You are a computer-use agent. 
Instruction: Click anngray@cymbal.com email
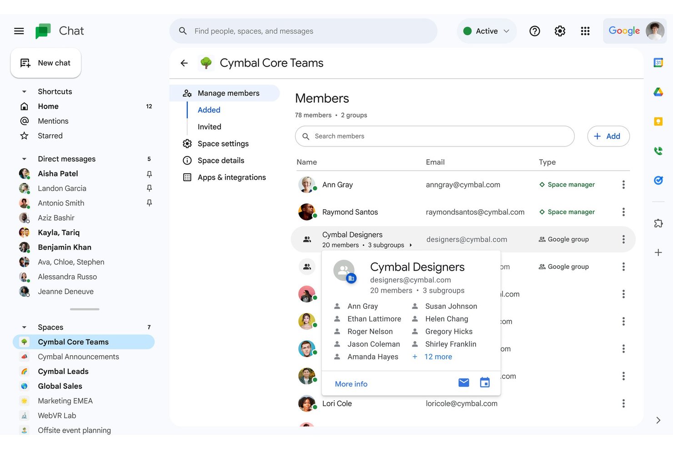point(463,185)
